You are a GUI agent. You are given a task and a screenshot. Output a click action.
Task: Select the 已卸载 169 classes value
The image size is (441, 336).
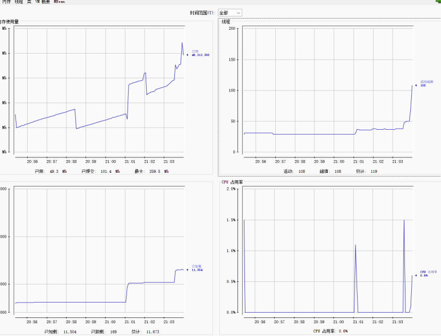tap(104, 332)
